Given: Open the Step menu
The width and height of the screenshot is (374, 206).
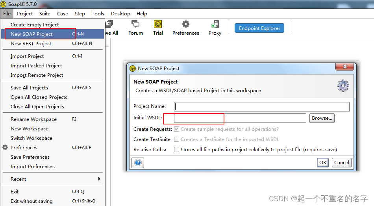Looking at the screenshot, I should (80, 14).
